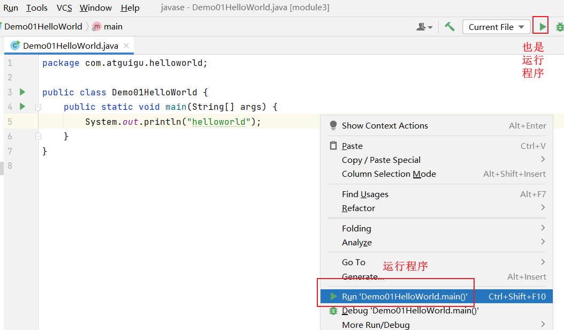Click the Build project hammer icon
Image resolution: width=564 pixels, height=330 pixels.
pyautogui.click(x=449, y=27)
